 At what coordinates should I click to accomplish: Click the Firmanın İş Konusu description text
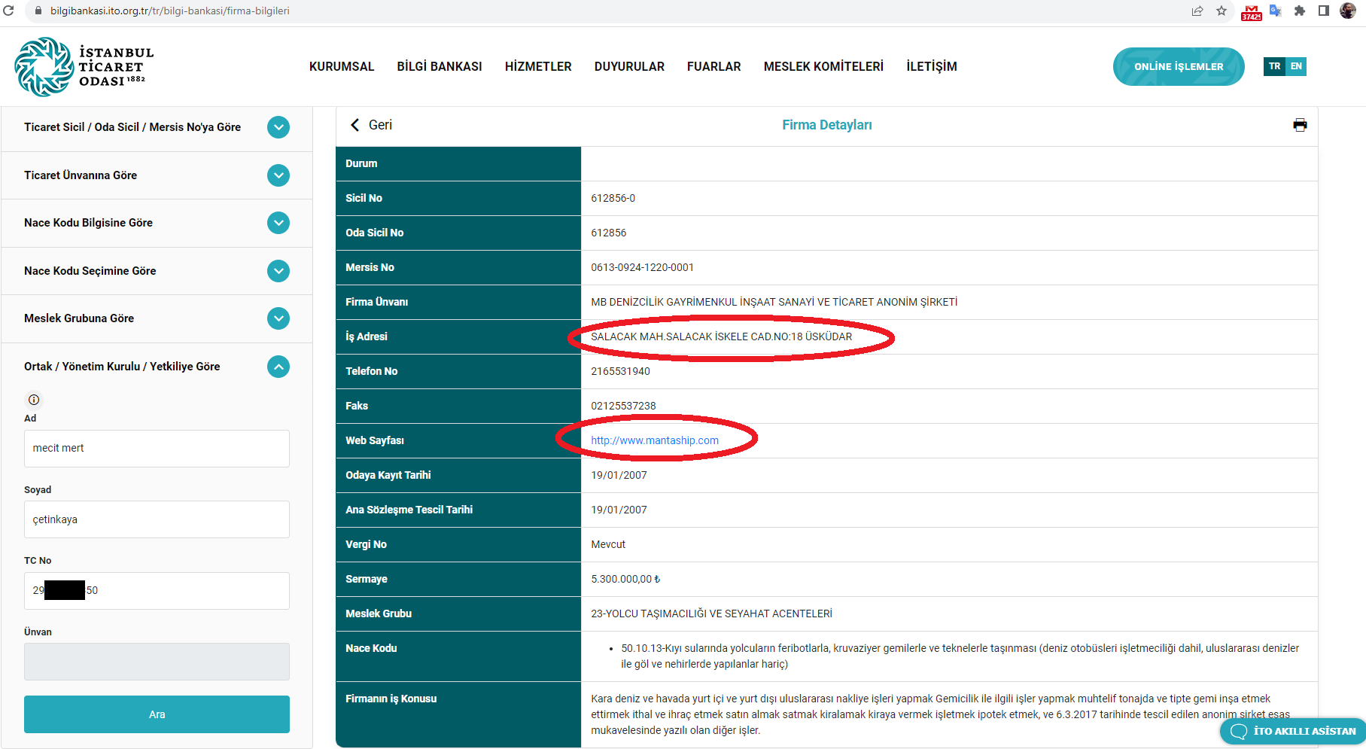pyautogui.click(x=941, y=714)
